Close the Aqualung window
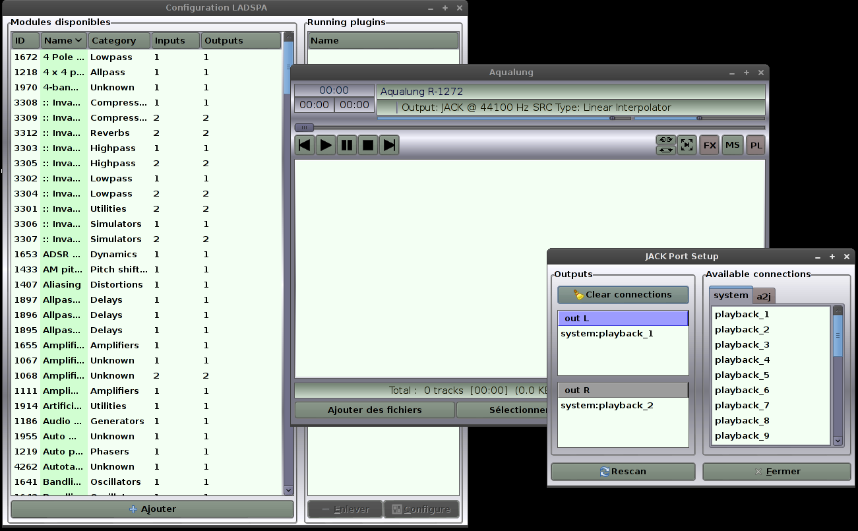The height and width of the screenshot is (531, 858). [761, 73]
